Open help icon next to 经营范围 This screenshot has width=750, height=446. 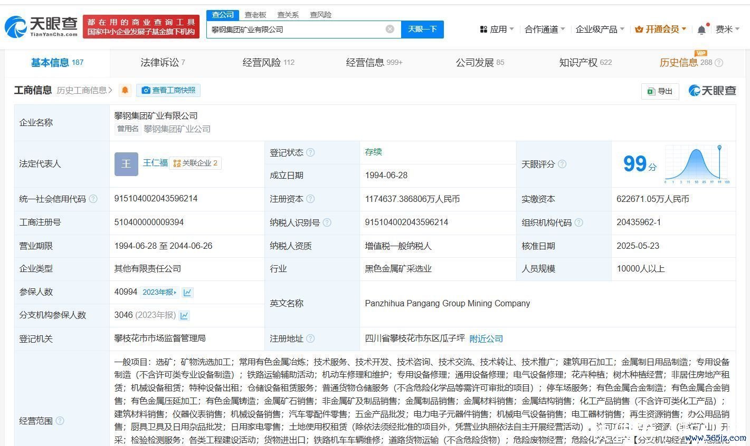tap(60, 421)
